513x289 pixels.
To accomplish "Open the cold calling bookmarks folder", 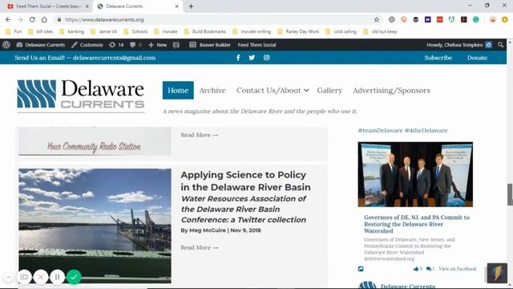I will (341, 32).
